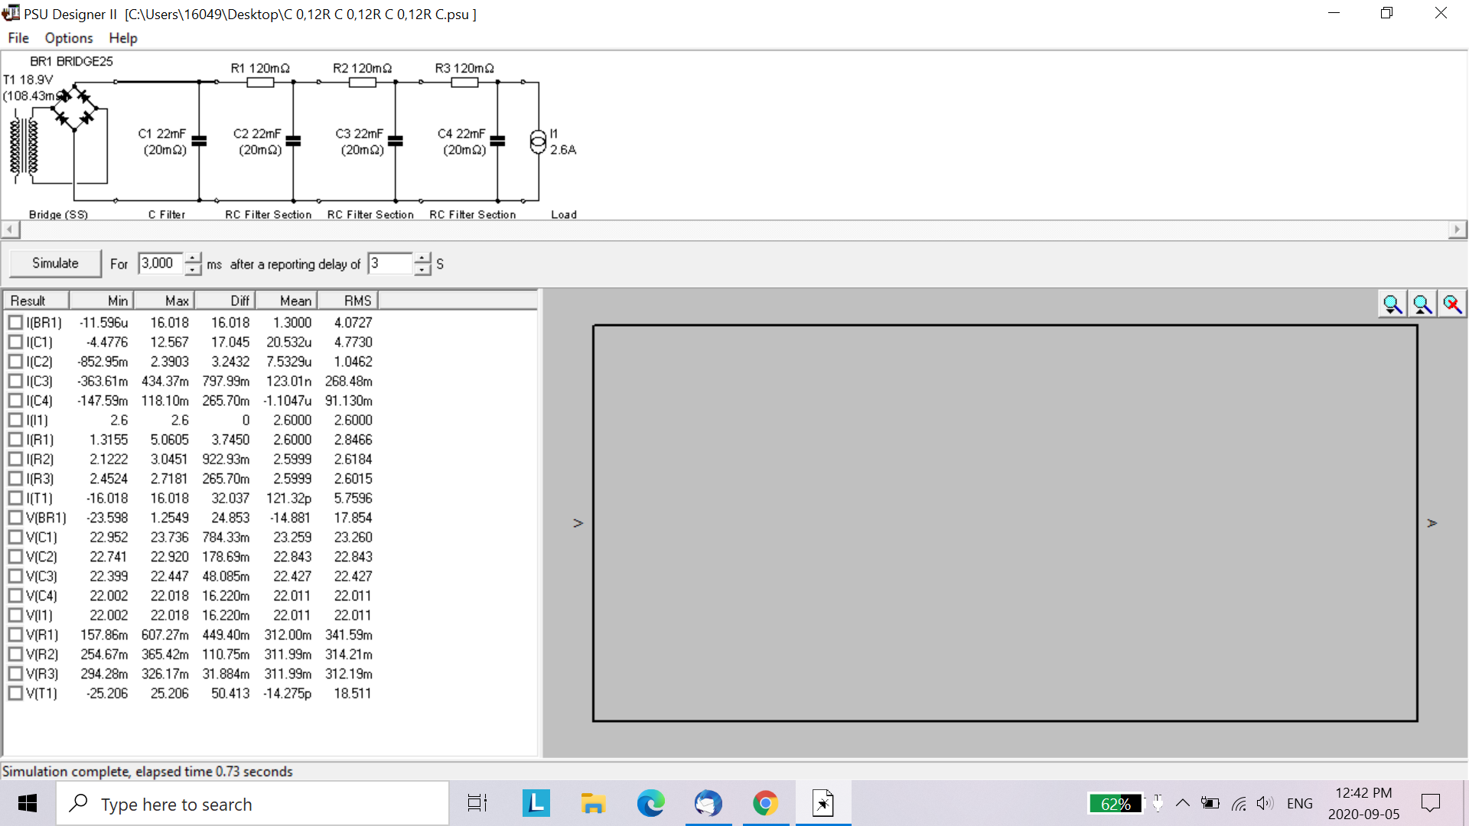Click the reporting delay seconds field

coord(391,264)
